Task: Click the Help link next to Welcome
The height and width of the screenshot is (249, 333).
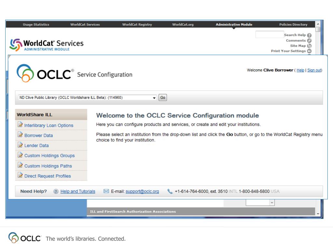Action: tap(300, 70)
